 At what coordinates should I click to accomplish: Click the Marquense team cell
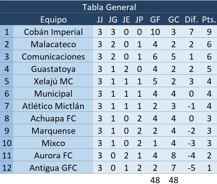tap(53, 131)
